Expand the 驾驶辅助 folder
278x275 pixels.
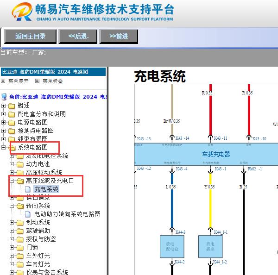point(12,231)
